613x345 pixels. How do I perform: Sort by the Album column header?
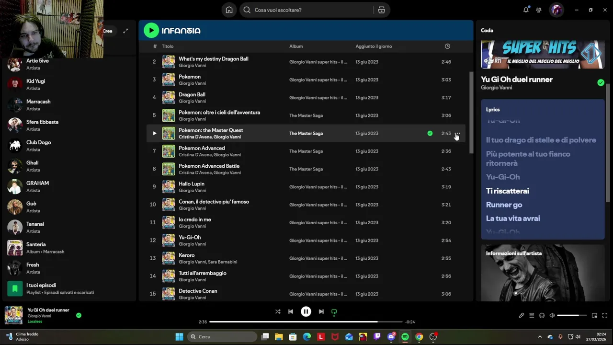coord(296,46)
